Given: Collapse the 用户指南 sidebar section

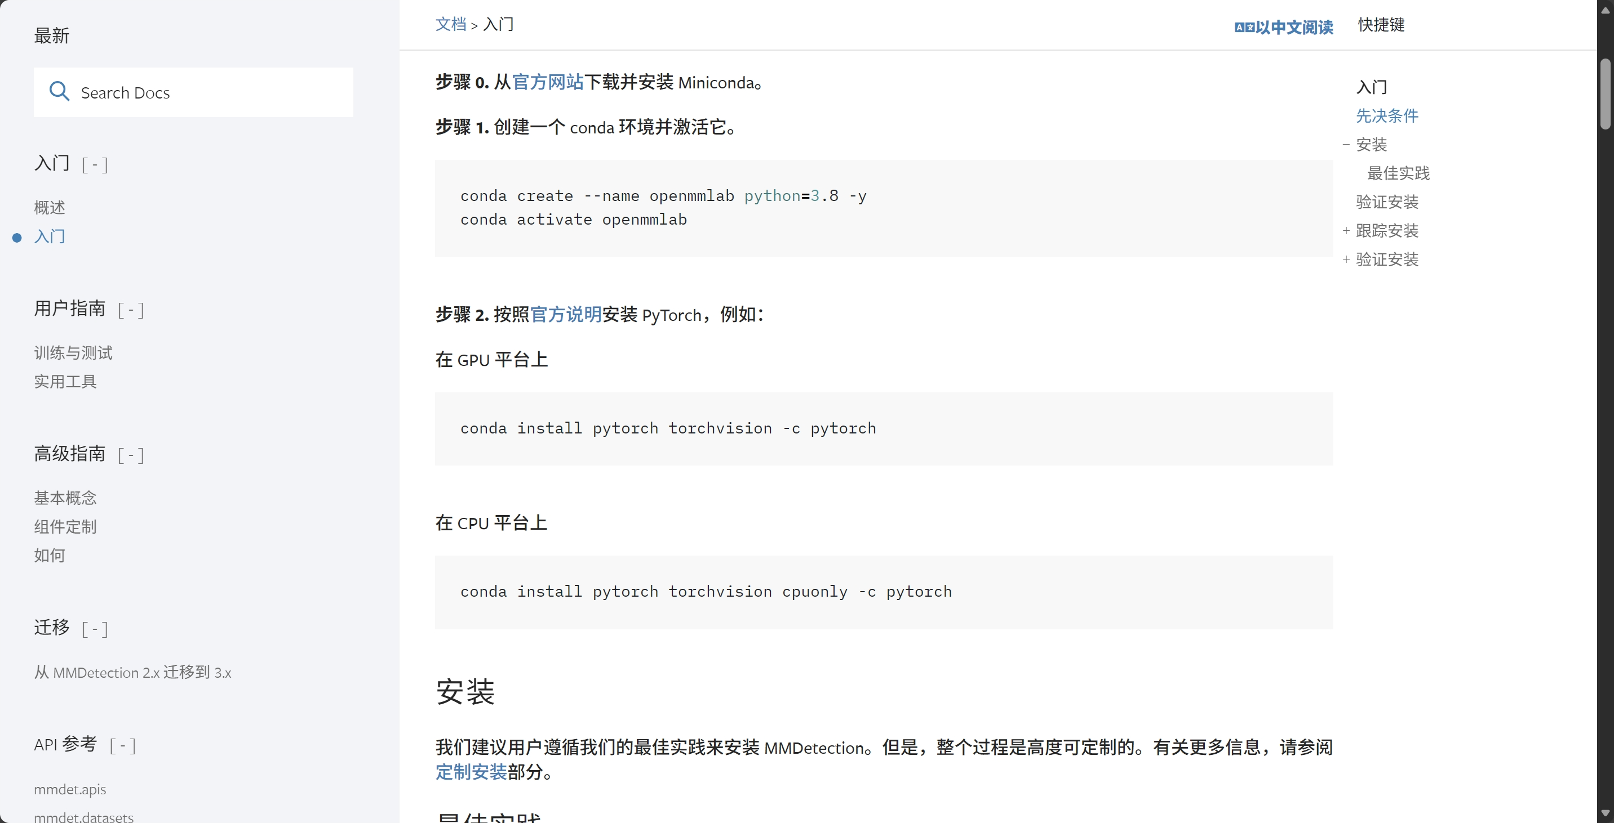Looking at the screenshot, I should [x=130, y=310].
